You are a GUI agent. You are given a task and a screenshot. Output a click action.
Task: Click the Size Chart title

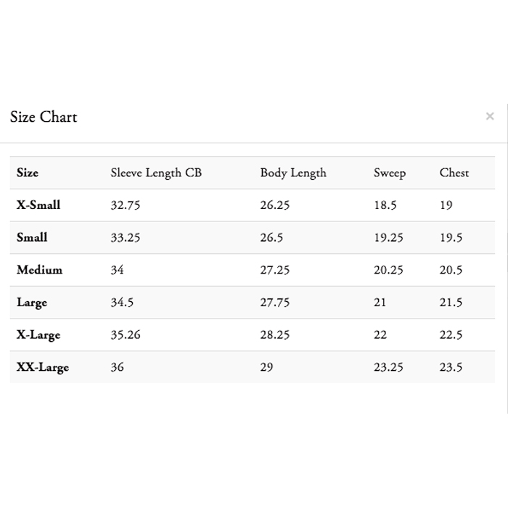pyautogui.click(x=44, y=117)
